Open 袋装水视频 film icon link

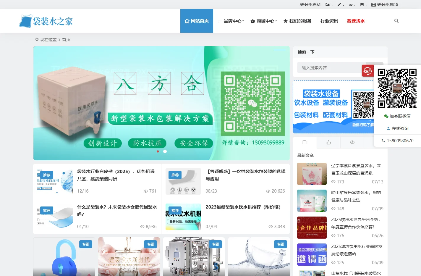[385, 4]
